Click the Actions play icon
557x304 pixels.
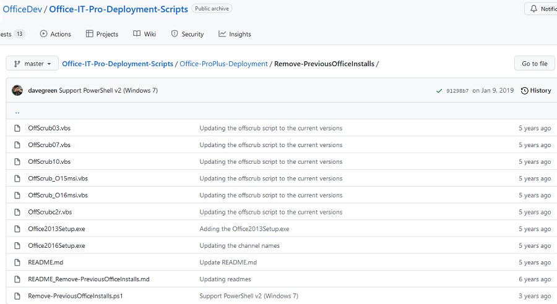pyautogui.click(x=43, y=34)
